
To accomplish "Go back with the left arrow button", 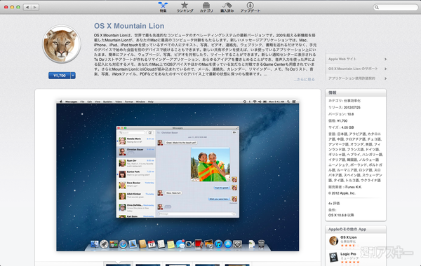I will [x=27, y=7].
